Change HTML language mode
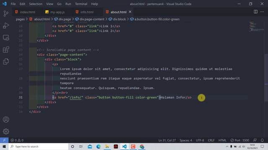Screen dimensions: 268x150 (x=222, y=140)
